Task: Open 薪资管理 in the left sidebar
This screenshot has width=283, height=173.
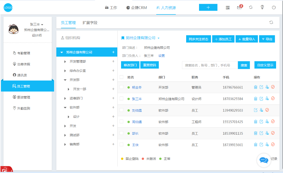Action: tap(24, 97)
